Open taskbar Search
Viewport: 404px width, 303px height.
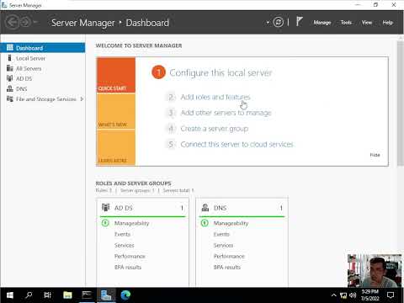click(x=29, y=295)
